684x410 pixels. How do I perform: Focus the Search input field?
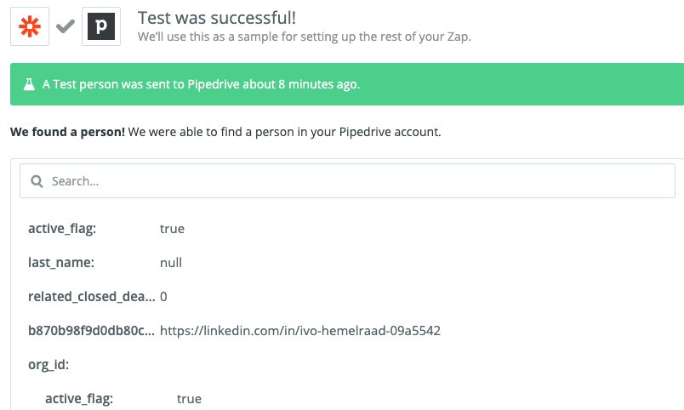click(x=347, y=181)
